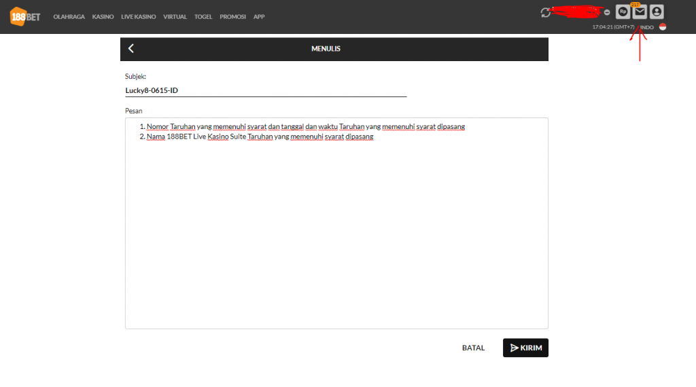
Task: Click the Pesan label
Action: 134,111
